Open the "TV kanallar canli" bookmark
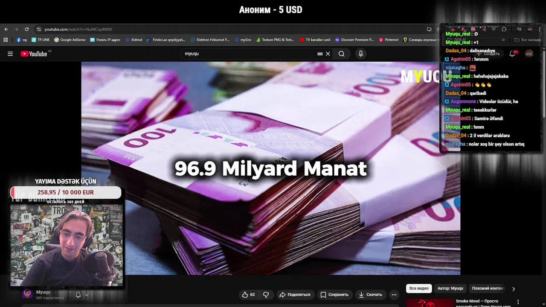 point(315,40)
